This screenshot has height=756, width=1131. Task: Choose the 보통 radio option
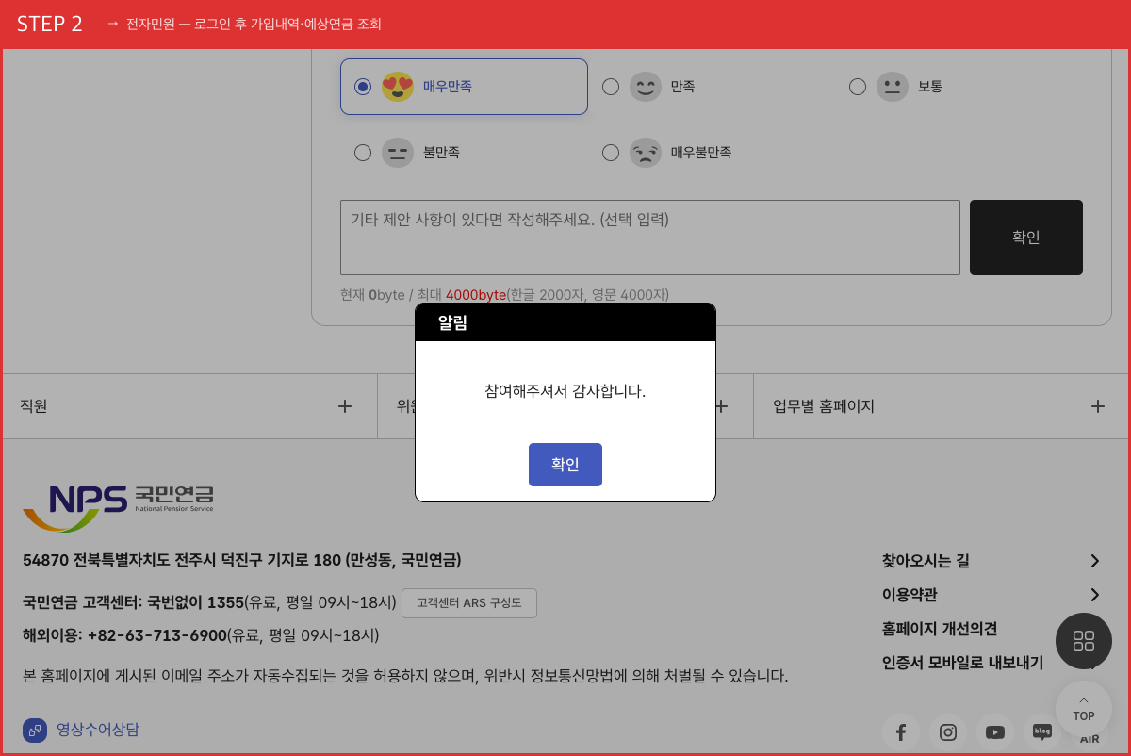(x=858, y=87)
